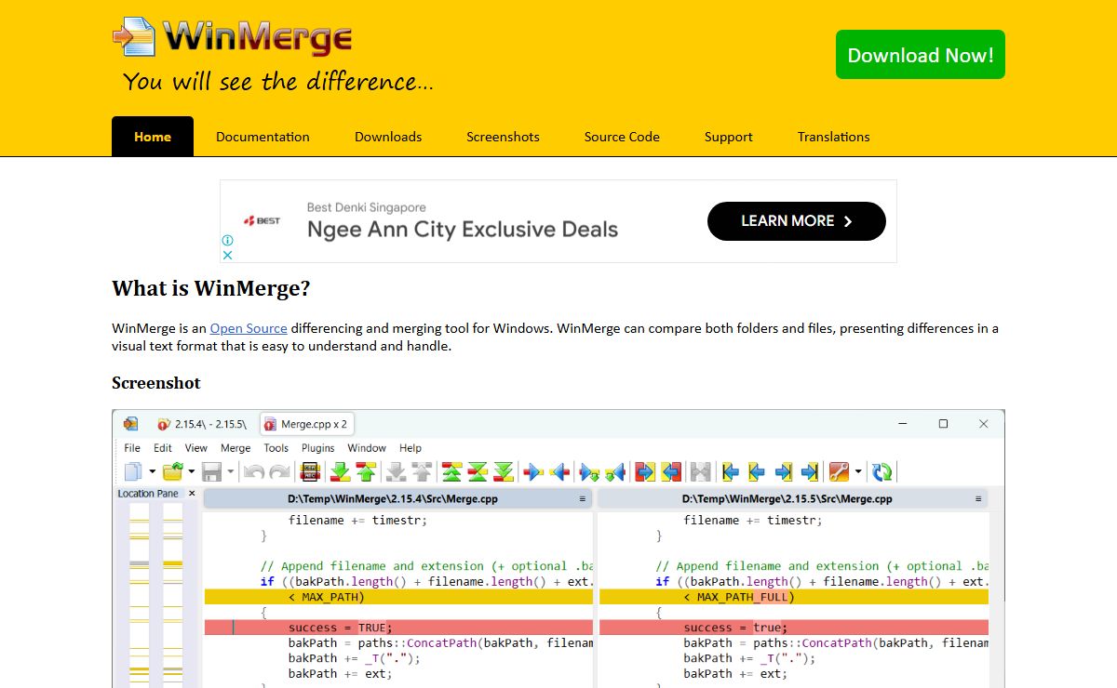The image size is (1117, 688).
Task: Open the Downloads page
Action: click(x=388, y=137)
